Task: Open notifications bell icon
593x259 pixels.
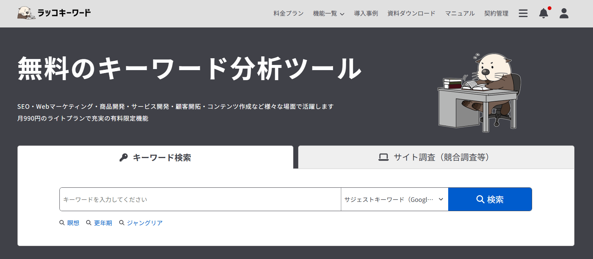Action: pos(544,13)
